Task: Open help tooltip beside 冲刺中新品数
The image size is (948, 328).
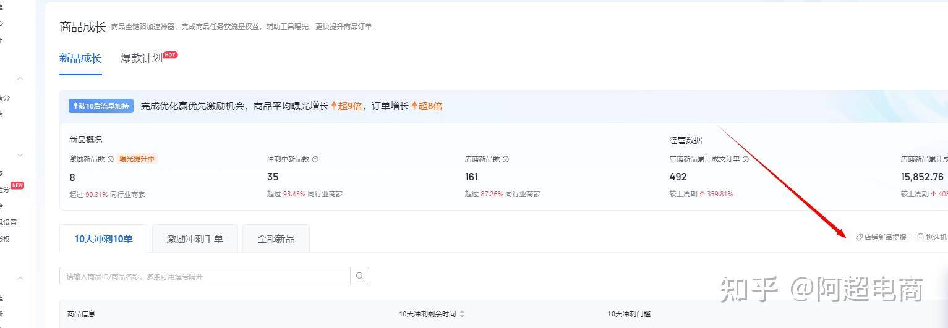Action: tap(315, 159)
